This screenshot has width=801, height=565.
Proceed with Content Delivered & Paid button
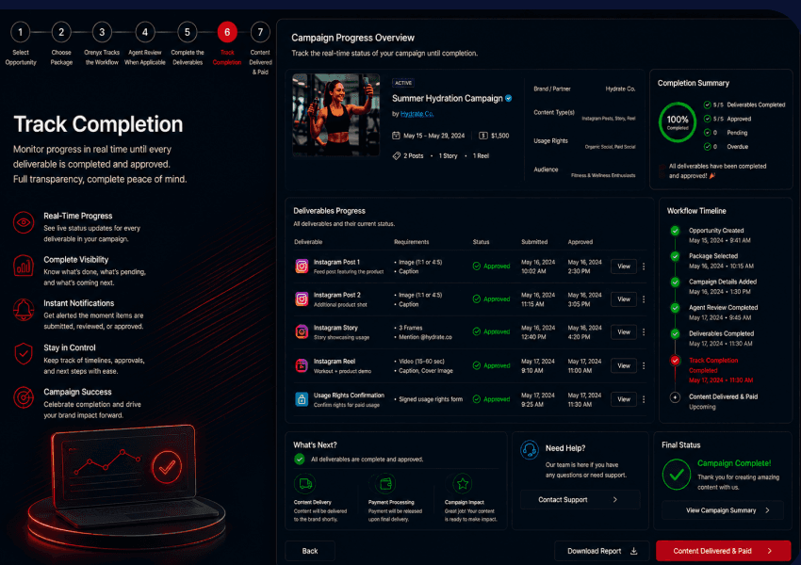724,551
